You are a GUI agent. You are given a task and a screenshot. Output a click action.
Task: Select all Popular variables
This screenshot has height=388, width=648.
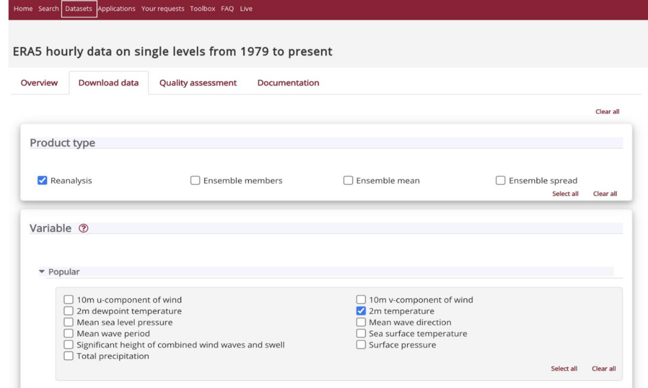(564, 369)
